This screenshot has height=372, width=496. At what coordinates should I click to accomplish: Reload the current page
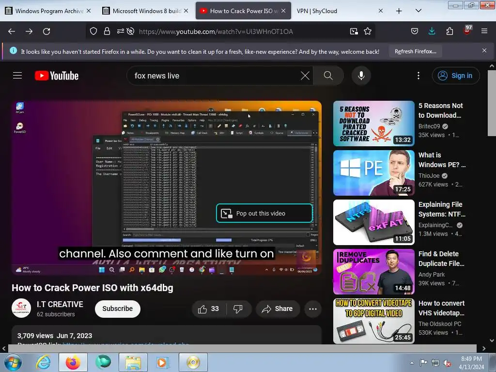tap(46, 31)
